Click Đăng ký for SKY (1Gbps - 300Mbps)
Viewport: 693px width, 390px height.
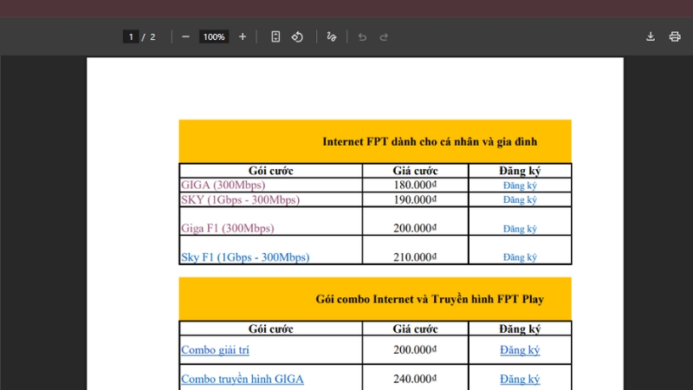(x=520, y=199)
